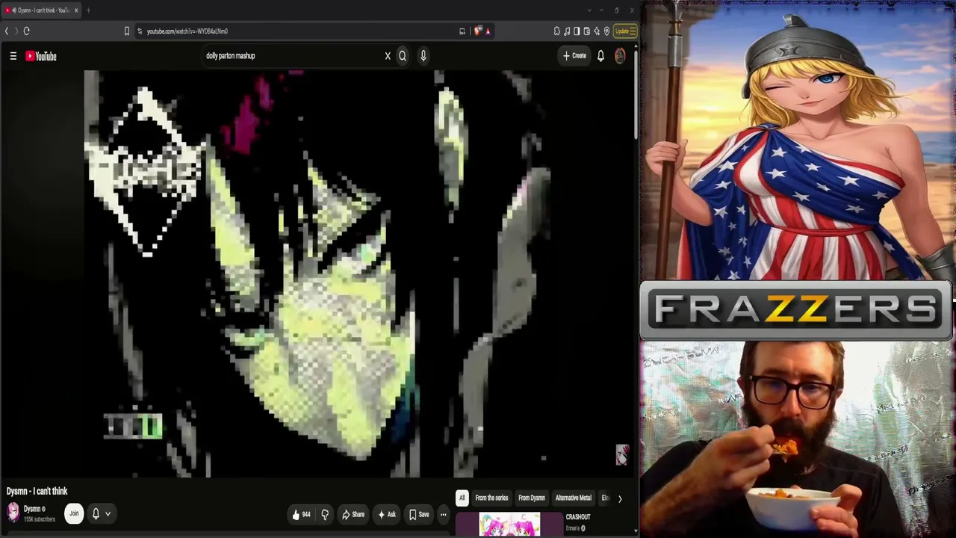Click the small channel watermark on video

622,454
